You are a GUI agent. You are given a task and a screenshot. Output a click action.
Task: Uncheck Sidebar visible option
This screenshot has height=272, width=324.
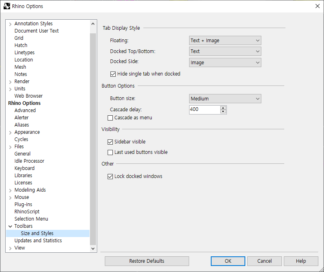[x=110, y=142]
